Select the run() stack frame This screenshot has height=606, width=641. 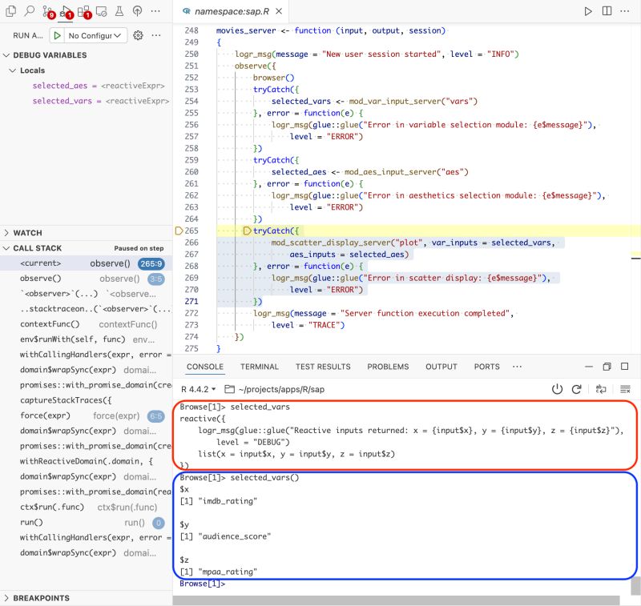click(87, 522)
